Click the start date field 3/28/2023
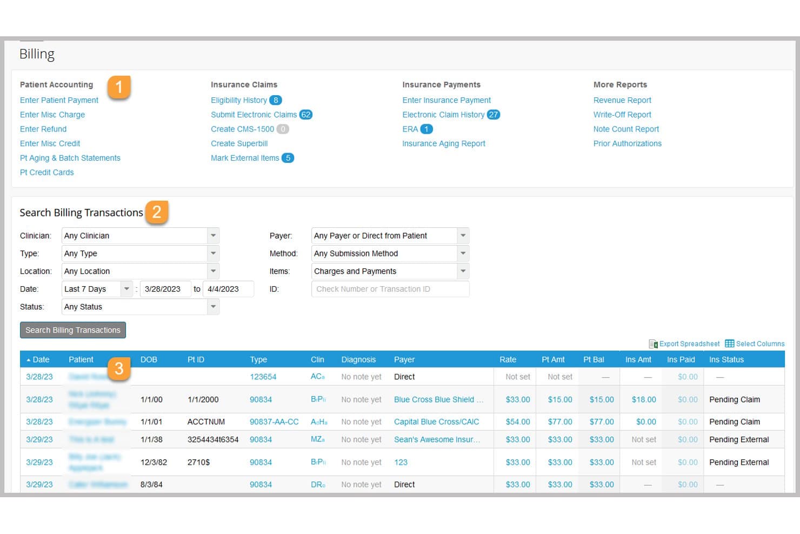 [165, 289]
